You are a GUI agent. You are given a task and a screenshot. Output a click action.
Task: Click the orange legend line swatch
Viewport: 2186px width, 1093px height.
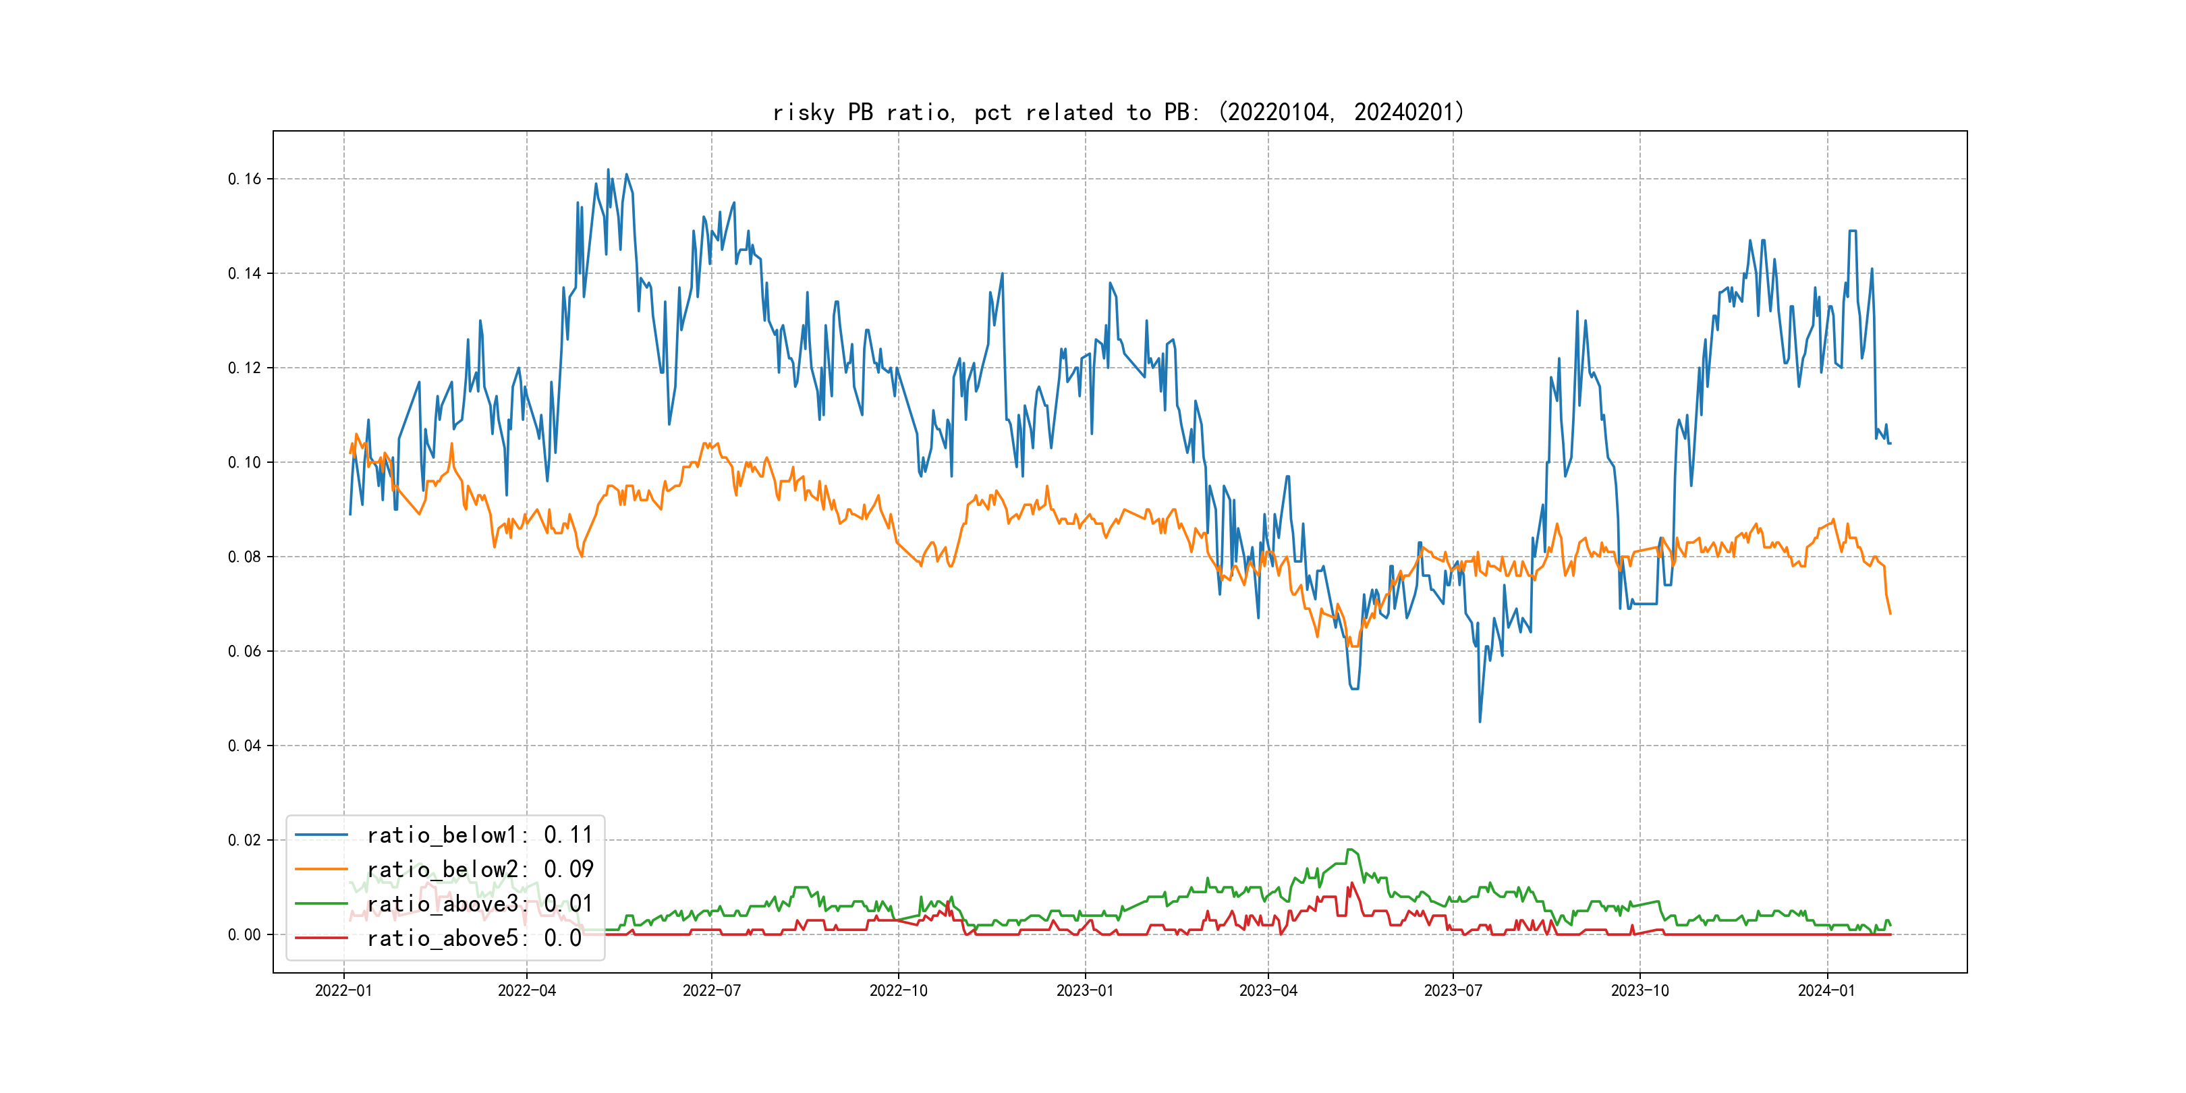[320, 869]
